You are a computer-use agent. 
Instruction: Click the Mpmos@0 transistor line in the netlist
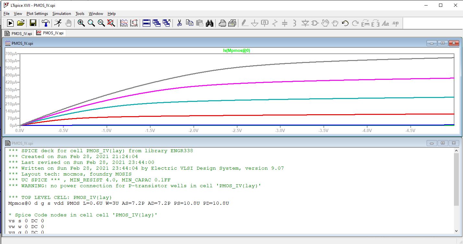point(118,203)
